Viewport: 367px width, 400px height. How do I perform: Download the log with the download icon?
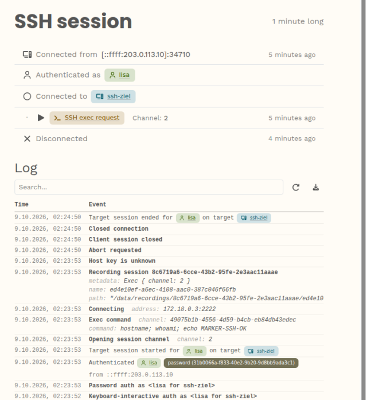click(x=316, y=188)
